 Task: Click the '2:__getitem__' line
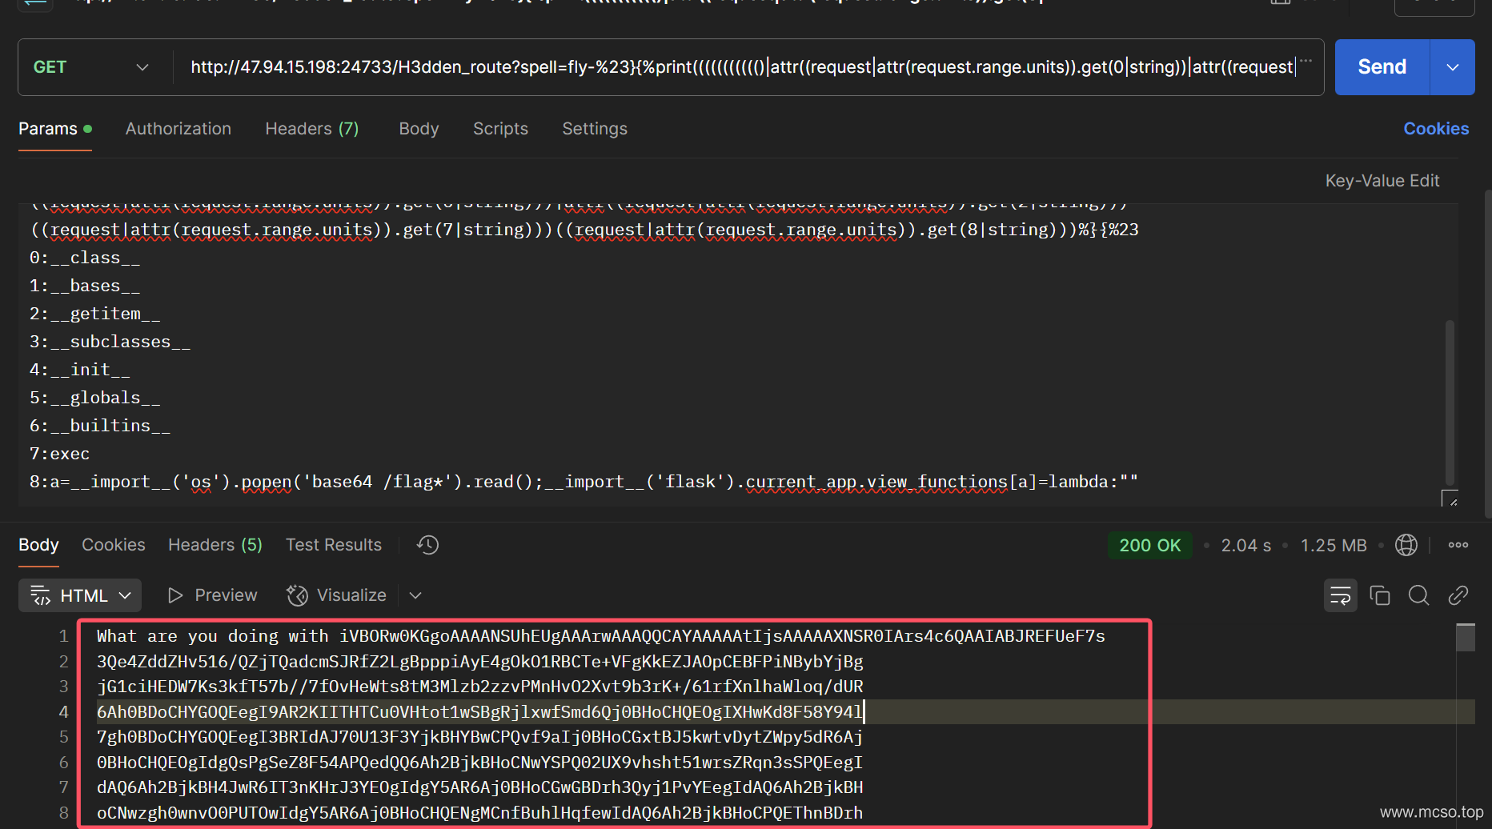tap(95, 314)
